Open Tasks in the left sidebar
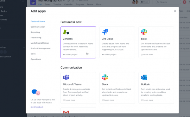This screenshot has width=190, height=117. (x=3, y=11)
